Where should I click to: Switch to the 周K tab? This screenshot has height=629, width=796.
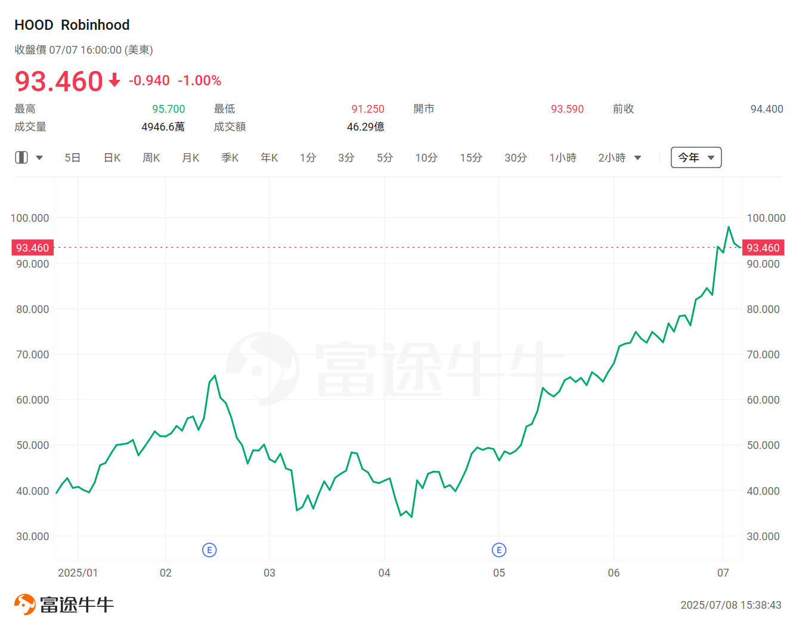(151, 157)
